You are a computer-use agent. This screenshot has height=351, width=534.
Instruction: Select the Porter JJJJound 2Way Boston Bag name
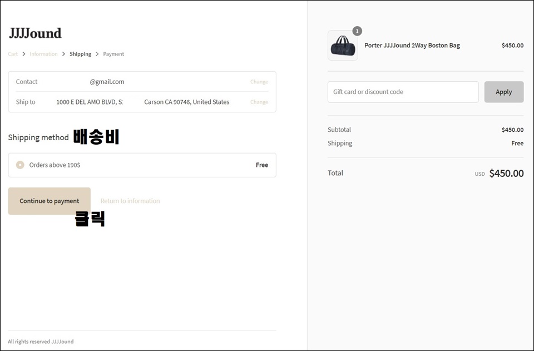tap(412, 45)
